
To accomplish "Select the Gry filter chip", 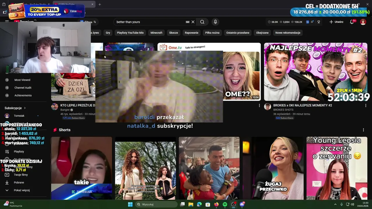I will pyautogui.click(x=108, y=33).
